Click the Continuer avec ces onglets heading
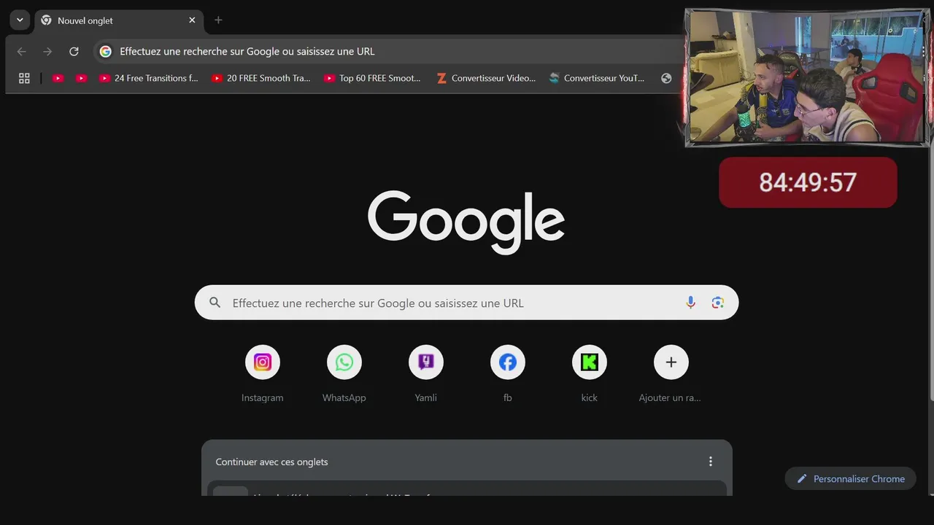Image resolution: width=934 pixels, height=525 pixels. (x=271, y=462)
